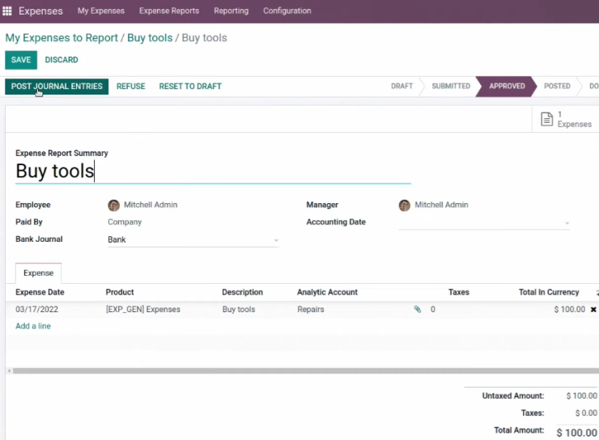Screen dimensions: 599x440
Task: Click Mitchell Admin manager name
Action: pyautogui.click(x=441, y=205)
